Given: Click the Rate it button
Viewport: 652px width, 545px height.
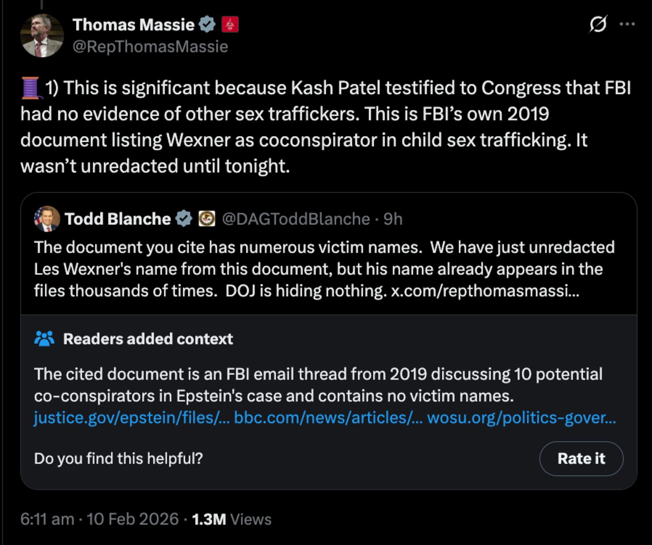Looking at the screenshot, I should point(581,459).
